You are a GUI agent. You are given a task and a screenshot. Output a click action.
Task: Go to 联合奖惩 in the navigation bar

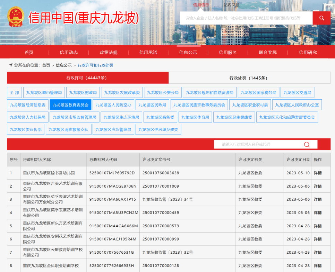(x=268, y=52)
